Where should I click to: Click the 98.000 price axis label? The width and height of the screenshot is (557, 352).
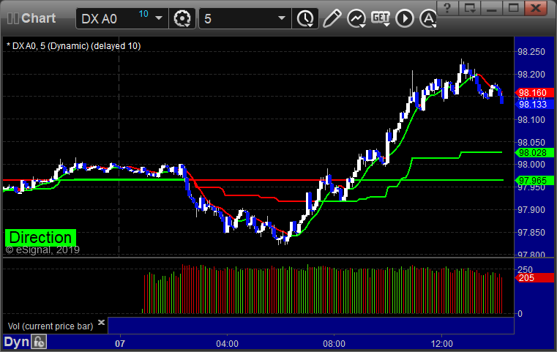(x=531, y=165)
